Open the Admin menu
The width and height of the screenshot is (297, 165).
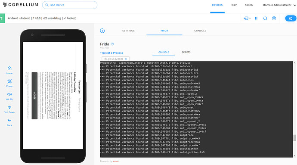click(249, 5)
